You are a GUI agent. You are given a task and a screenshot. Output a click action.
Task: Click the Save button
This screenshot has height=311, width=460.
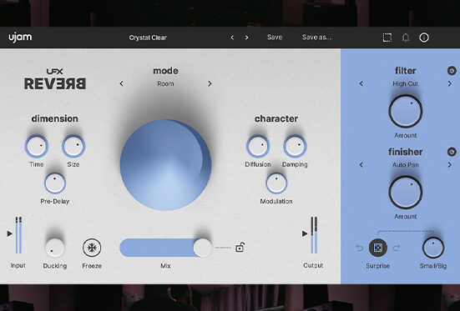275,38
